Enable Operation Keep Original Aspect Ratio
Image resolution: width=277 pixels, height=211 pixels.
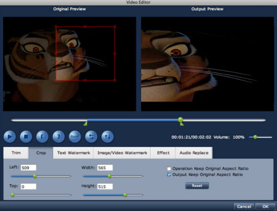click(x=169, y=169)
